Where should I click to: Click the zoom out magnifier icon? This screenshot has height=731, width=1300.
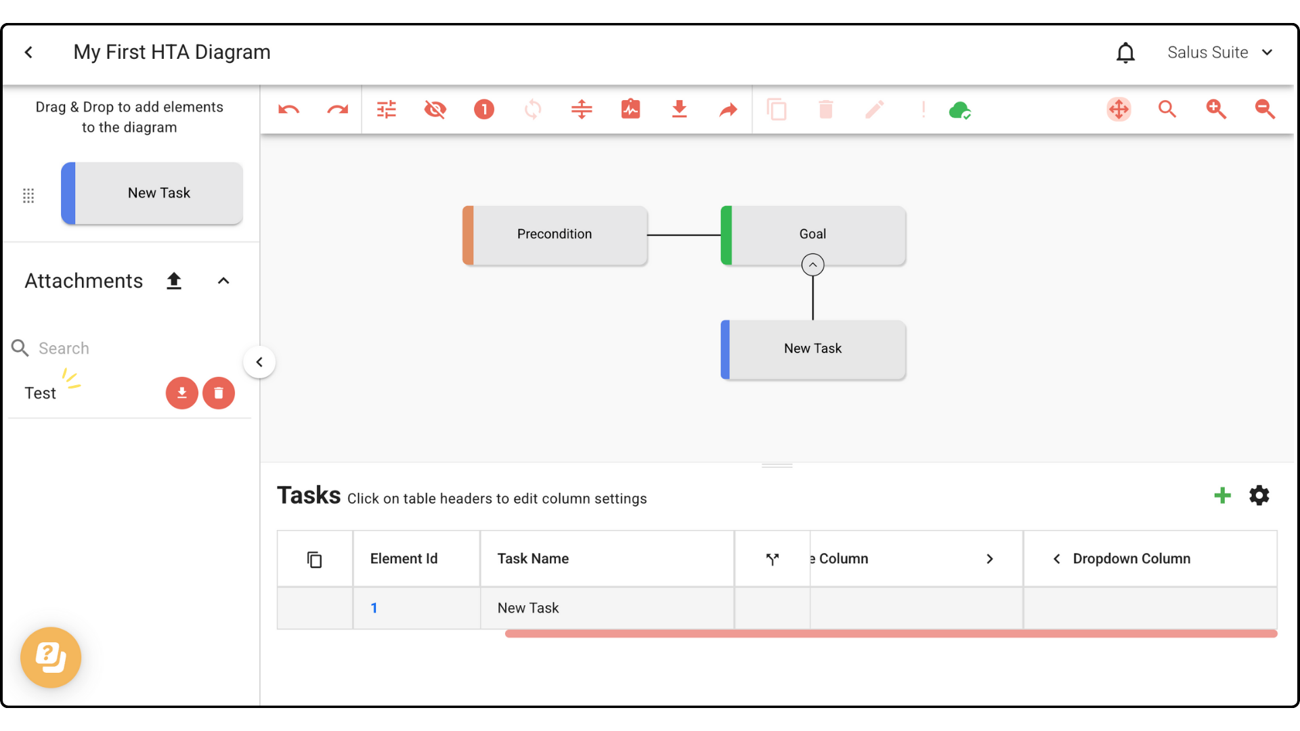coord(1265,110)
